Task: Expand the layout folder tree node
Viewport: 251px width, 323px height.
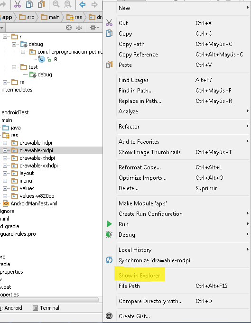Action: tap(5, 173)
